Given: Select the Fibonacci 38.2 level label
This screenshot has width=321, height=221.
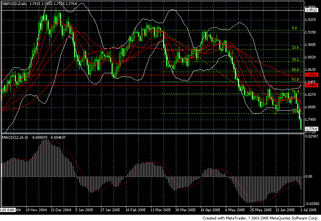Looking at the screenshot, I should tap(295, 60).
